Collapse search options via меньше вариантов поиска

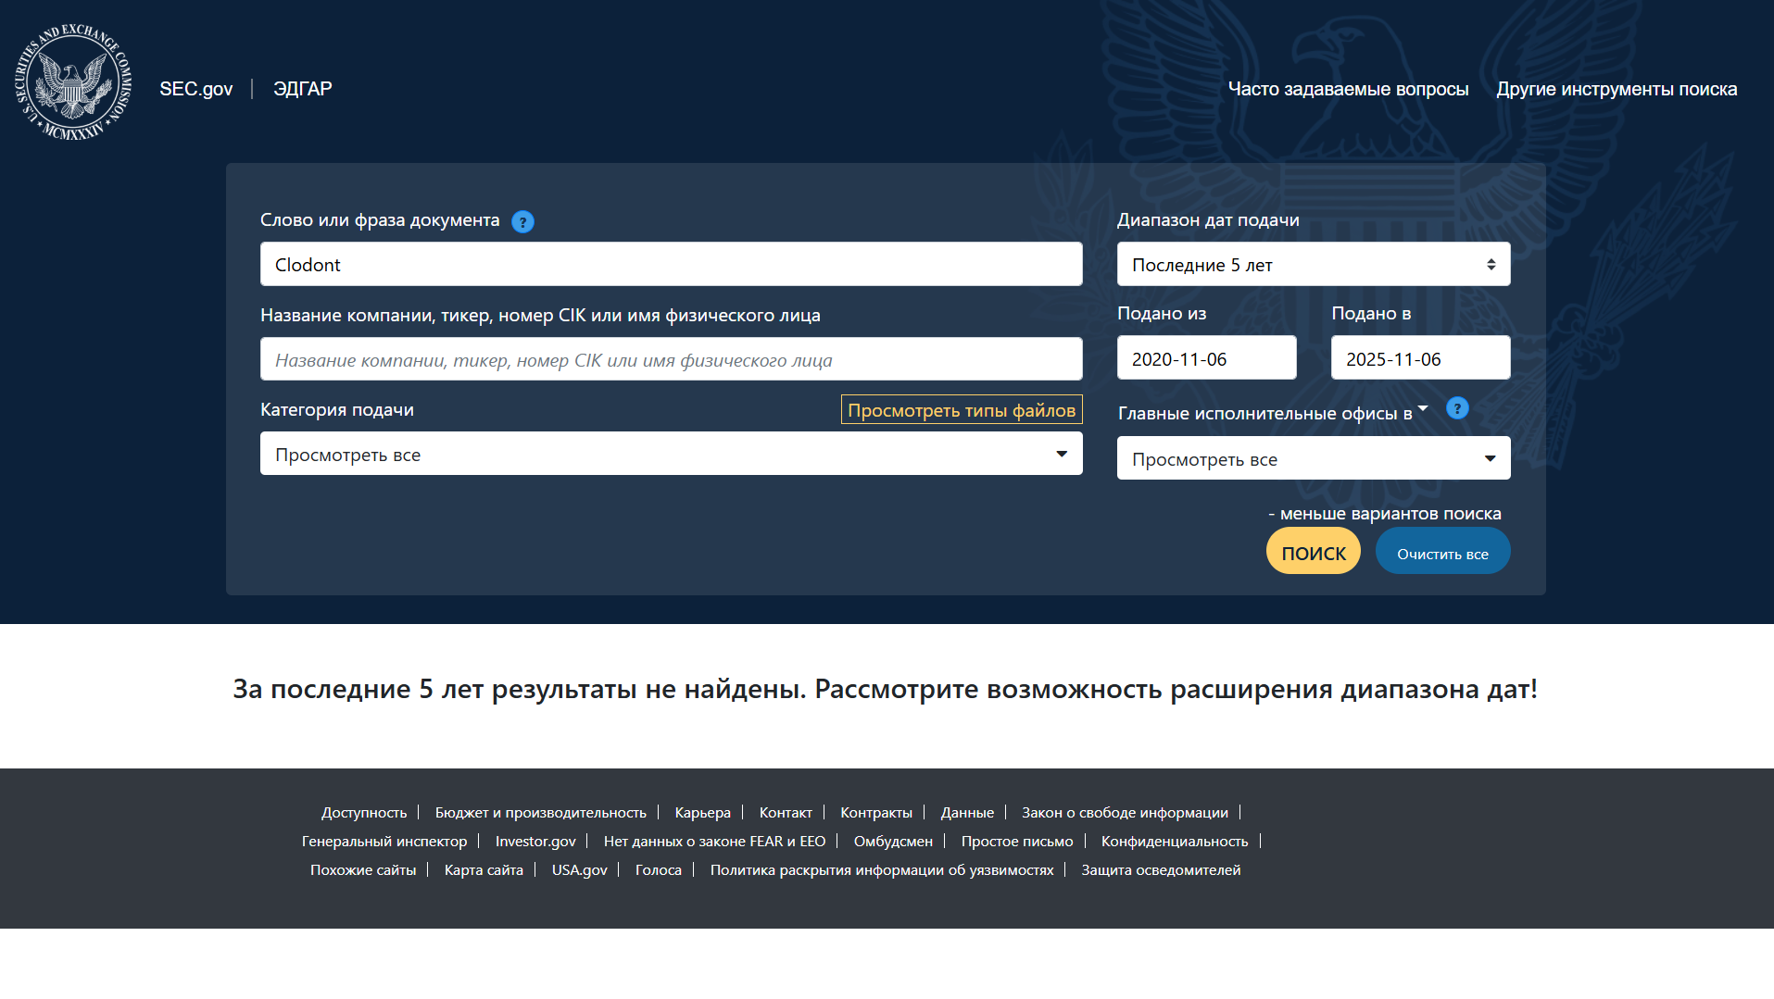1386,513
